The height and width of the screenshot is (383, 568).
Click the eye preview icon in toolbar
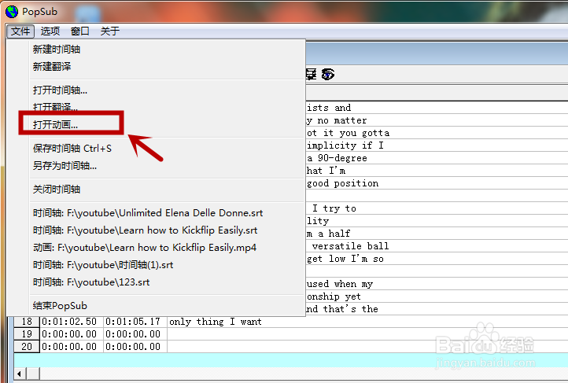[327, 74]
